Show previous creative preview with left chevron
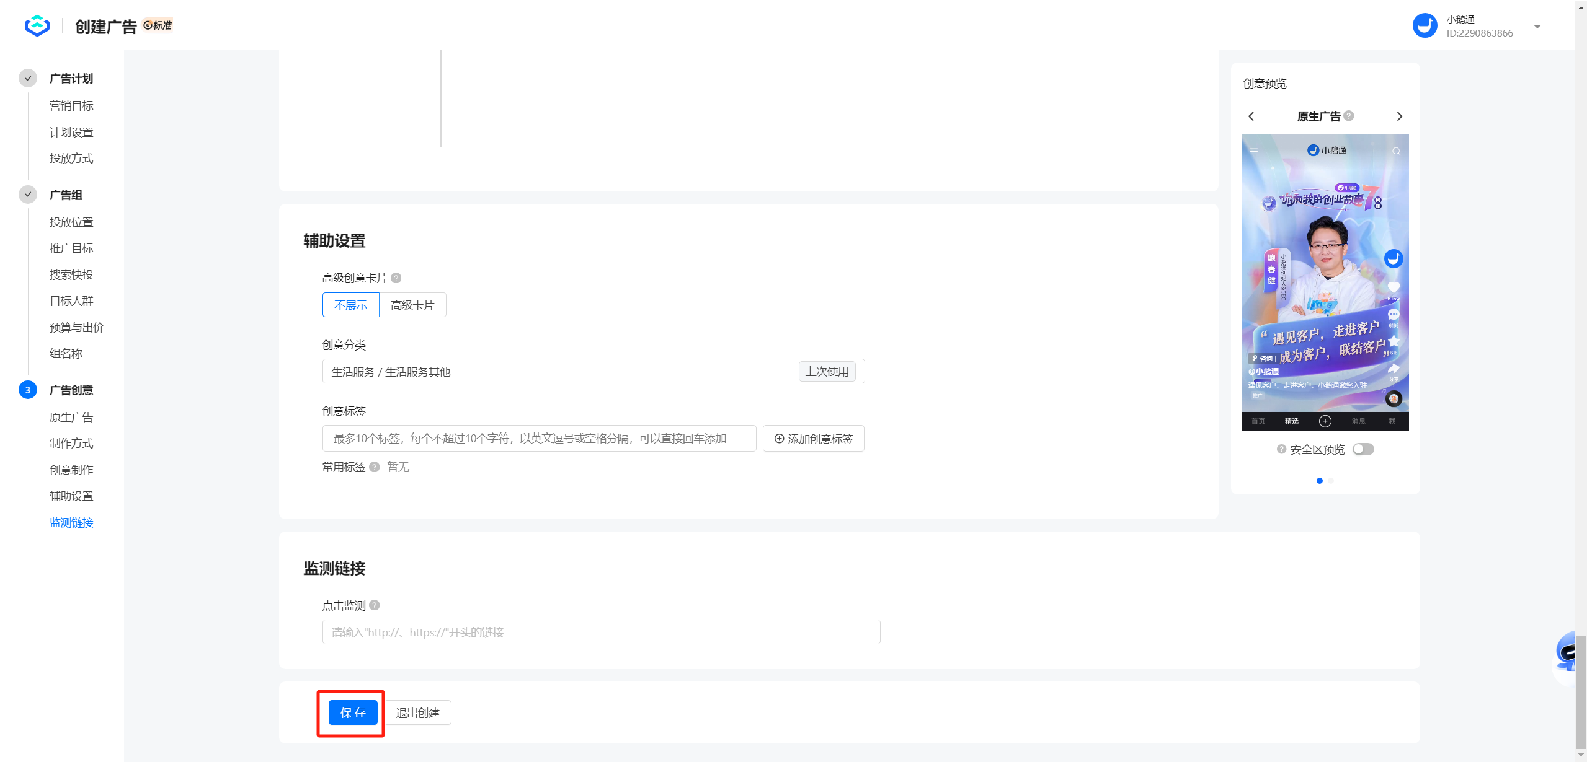The image size is (1587, 762). point(1251,116)
